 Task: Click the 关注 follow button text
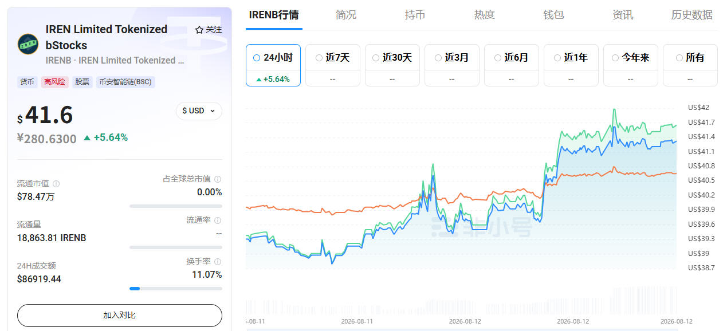(214, 30)
